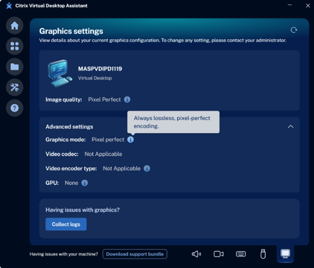
Task: Click Download support bundle
Action: 135,254
